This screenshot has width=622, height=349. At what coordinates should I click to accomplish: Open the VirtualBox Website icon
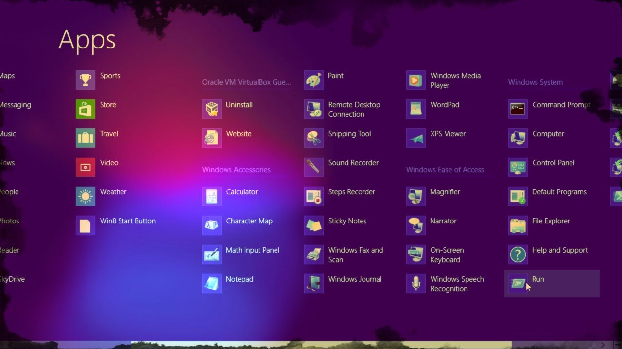pos(212,138)
